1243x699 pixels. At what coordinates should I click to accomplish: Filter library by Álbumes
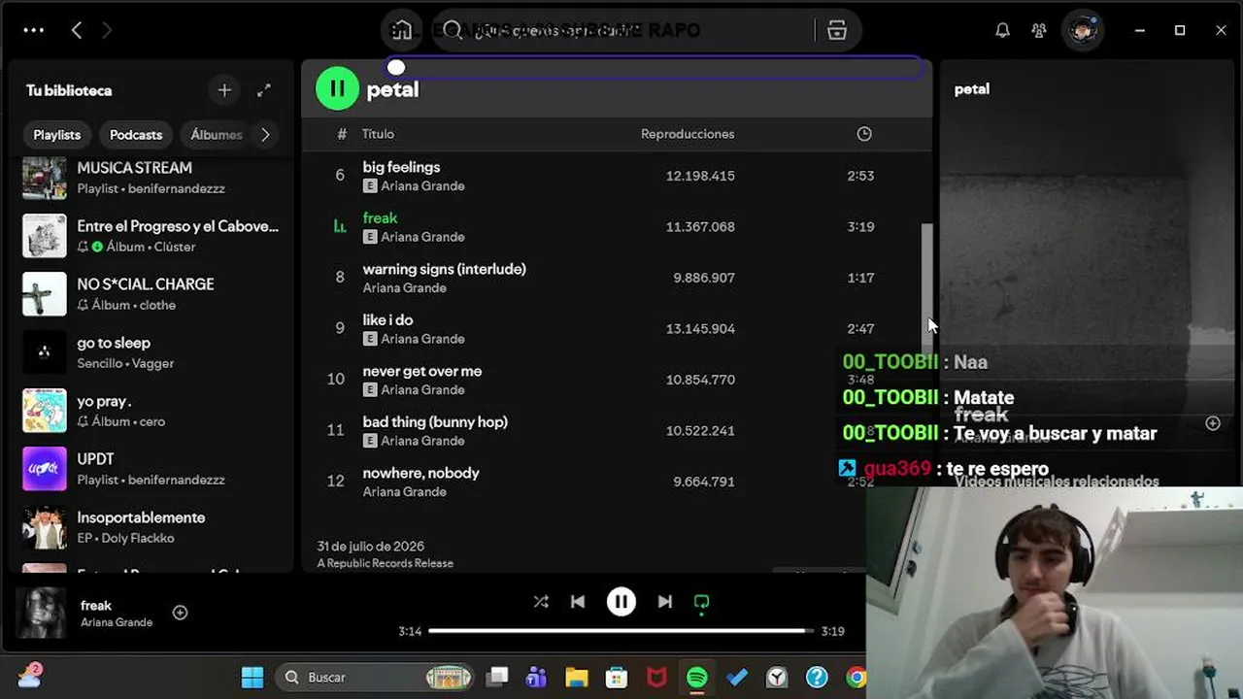point(217,135)
